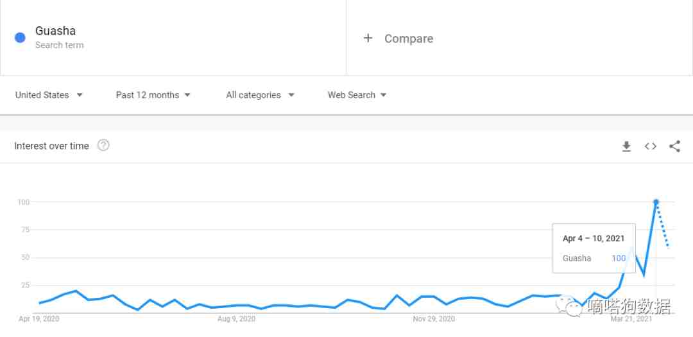The width and height of the screenshot is (693, 337).
Task: Click the WeChat logo in the watermark
Action: tap(570, 306)
